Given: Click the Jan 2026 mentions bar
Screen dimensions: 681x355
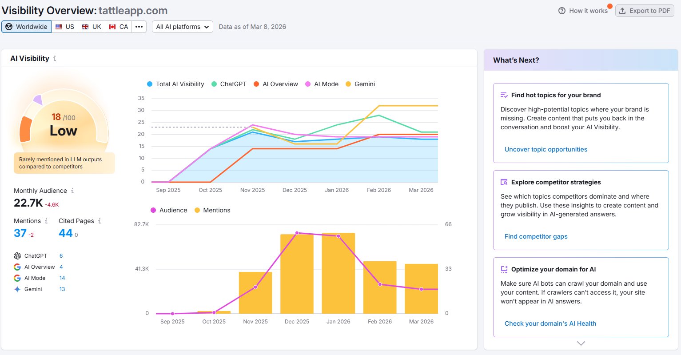Looking at the screenshot, I should click(339, 273).
